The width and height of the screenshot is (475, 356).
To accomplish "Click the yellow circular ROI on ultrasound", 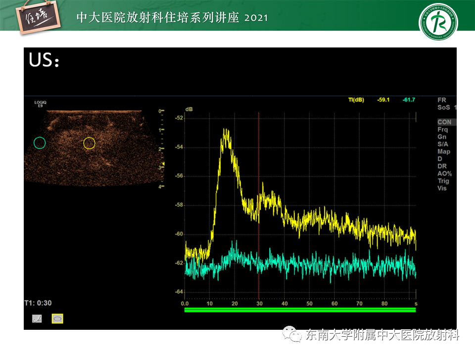I will pos(90,143).
